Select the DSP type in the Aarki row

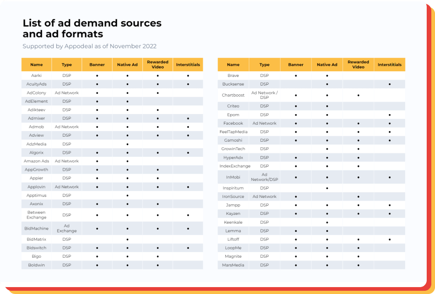click(x=67, y=75)
